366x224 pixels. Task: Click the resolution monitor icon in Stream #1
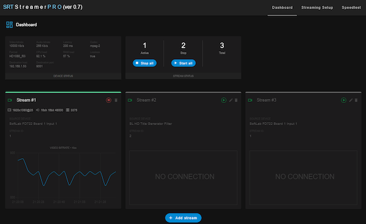tap(9, 110)
